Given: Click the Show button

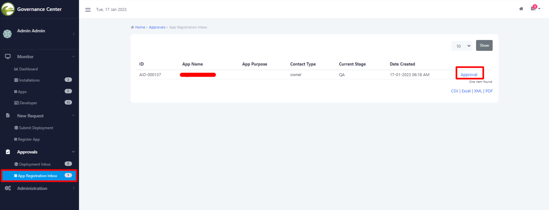Looking at the screenshot, I should pyautogui.click(x=484, y=45).
